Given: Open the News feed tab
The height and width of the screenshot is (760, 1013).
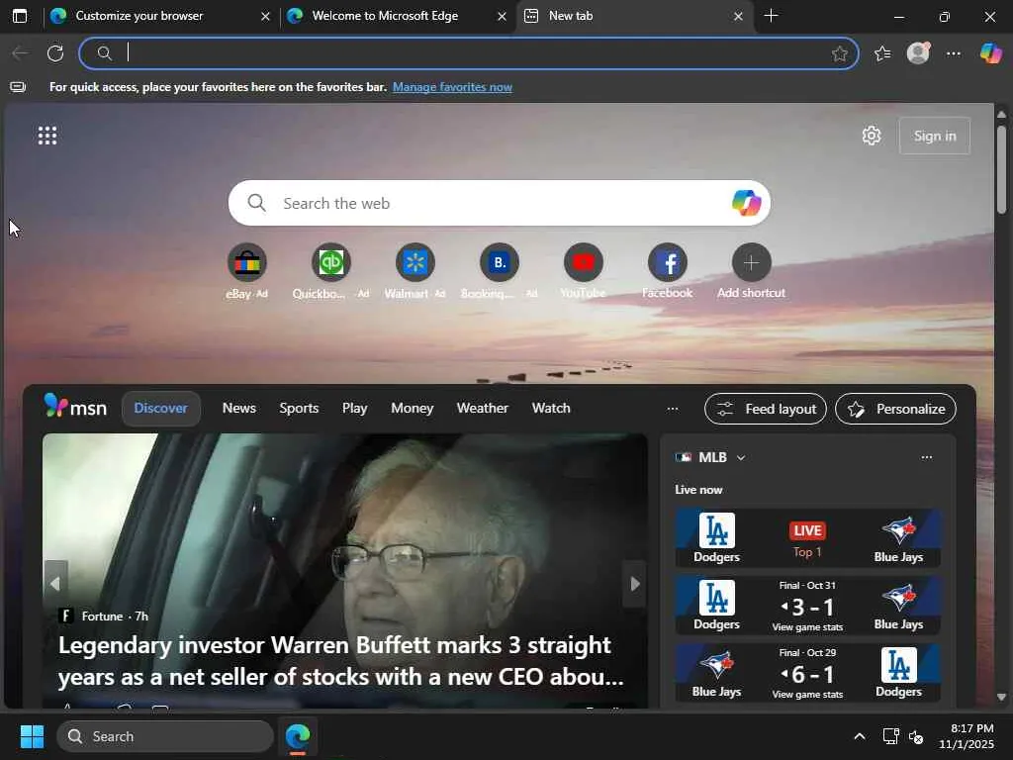Looking at the screenshot, I should [239, 409].
